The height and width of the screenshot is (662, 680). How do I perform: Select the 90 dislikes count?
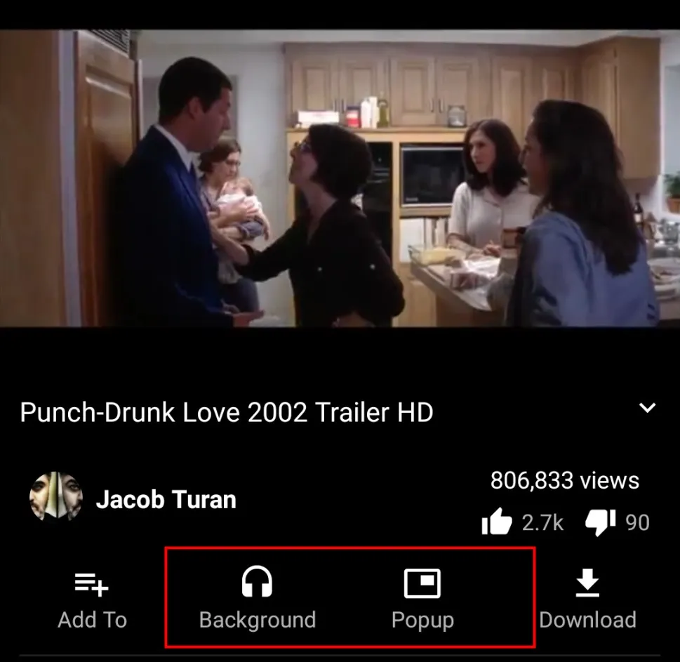637,522
